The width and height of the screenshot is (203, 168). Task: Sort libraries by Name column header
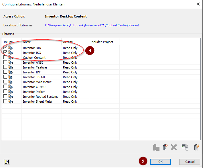tap(42, 42)
